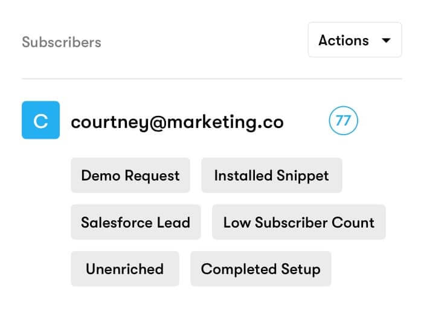Click the Subscribers section heading
Viewport: 424px width, 309px height.
62,42
